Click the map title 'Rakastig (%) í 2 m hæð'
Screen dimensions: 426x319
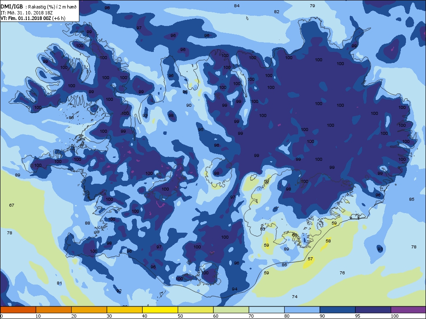pos(52,7)
